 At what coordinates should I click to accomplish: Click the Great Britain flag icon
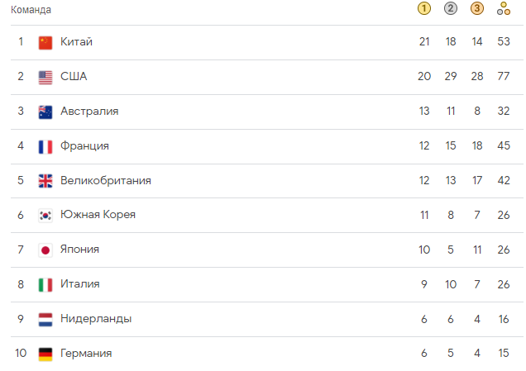[45, 181]
